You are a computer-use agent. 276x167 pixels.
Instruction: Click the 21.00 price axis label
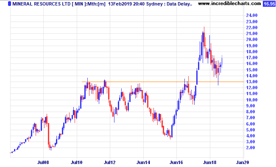(x=252, y=33)
